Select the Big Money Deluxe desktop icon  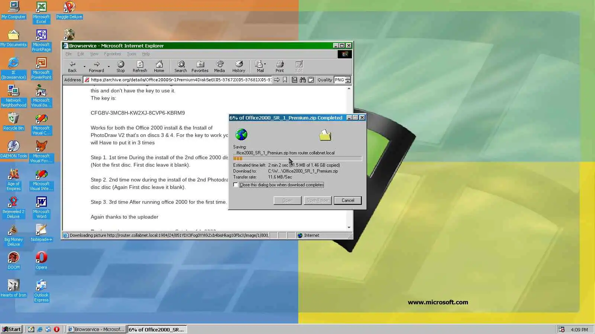point(14,235)
